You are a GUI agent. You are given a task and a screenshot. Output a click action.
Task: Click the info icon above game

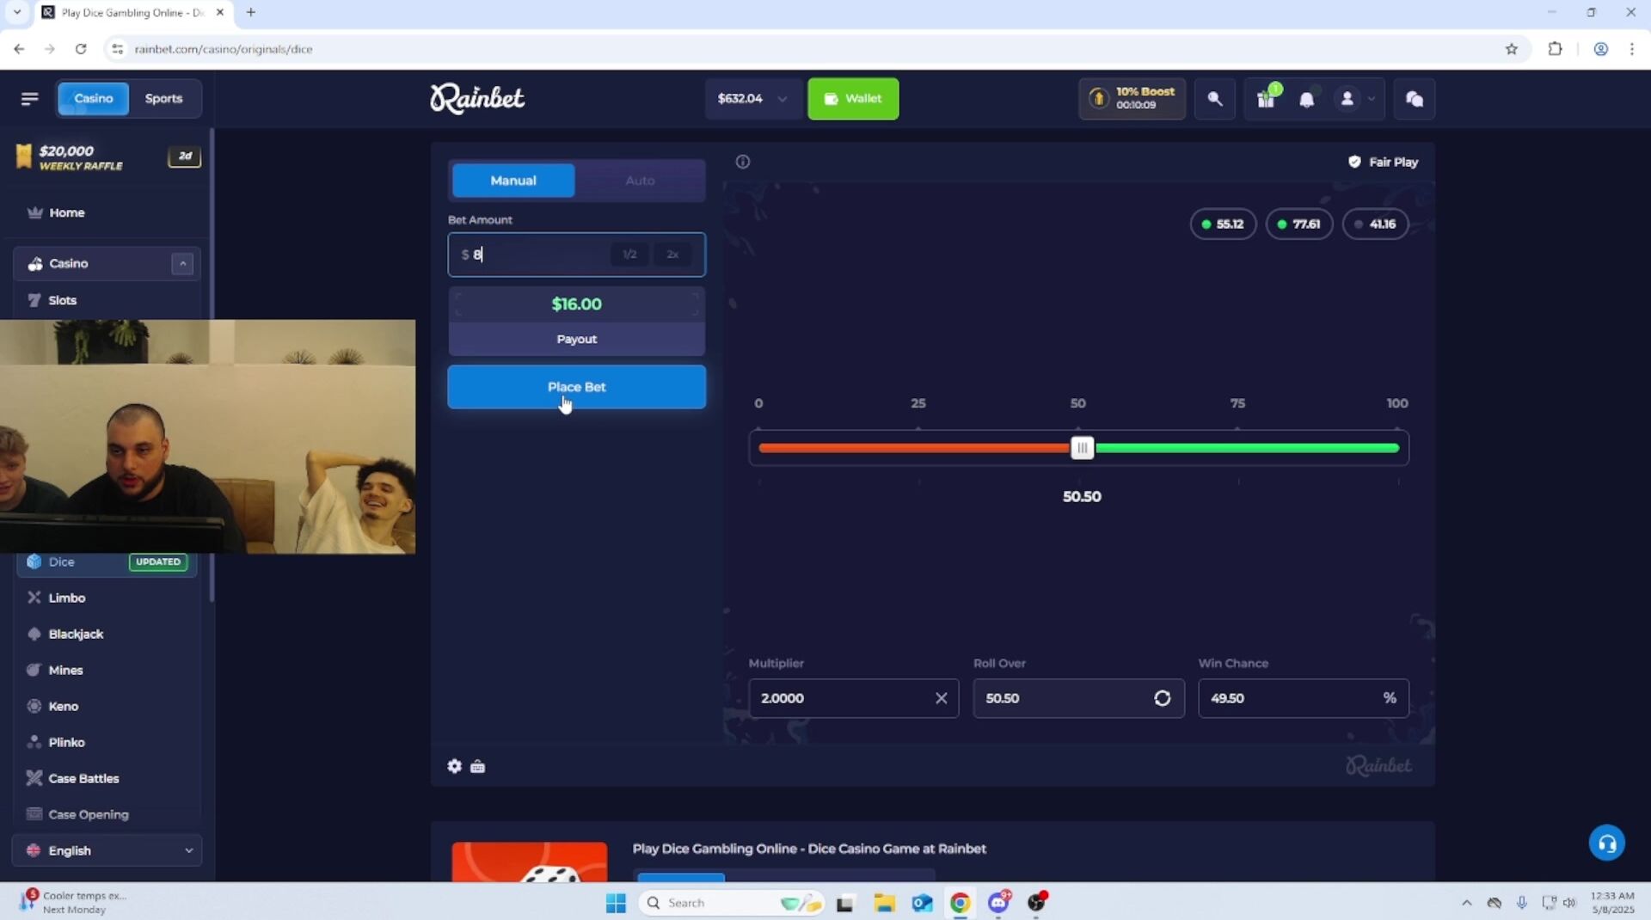click(x=743, y=162)
